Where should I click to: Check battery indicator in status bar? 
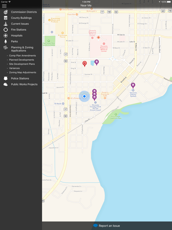point(169,2)
